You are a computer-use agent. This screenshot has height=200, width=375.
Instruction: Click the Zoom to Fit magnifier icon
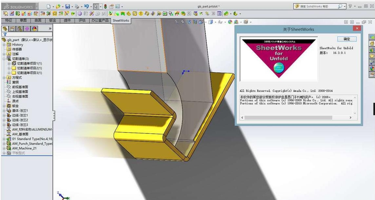[x=177, y=22]
